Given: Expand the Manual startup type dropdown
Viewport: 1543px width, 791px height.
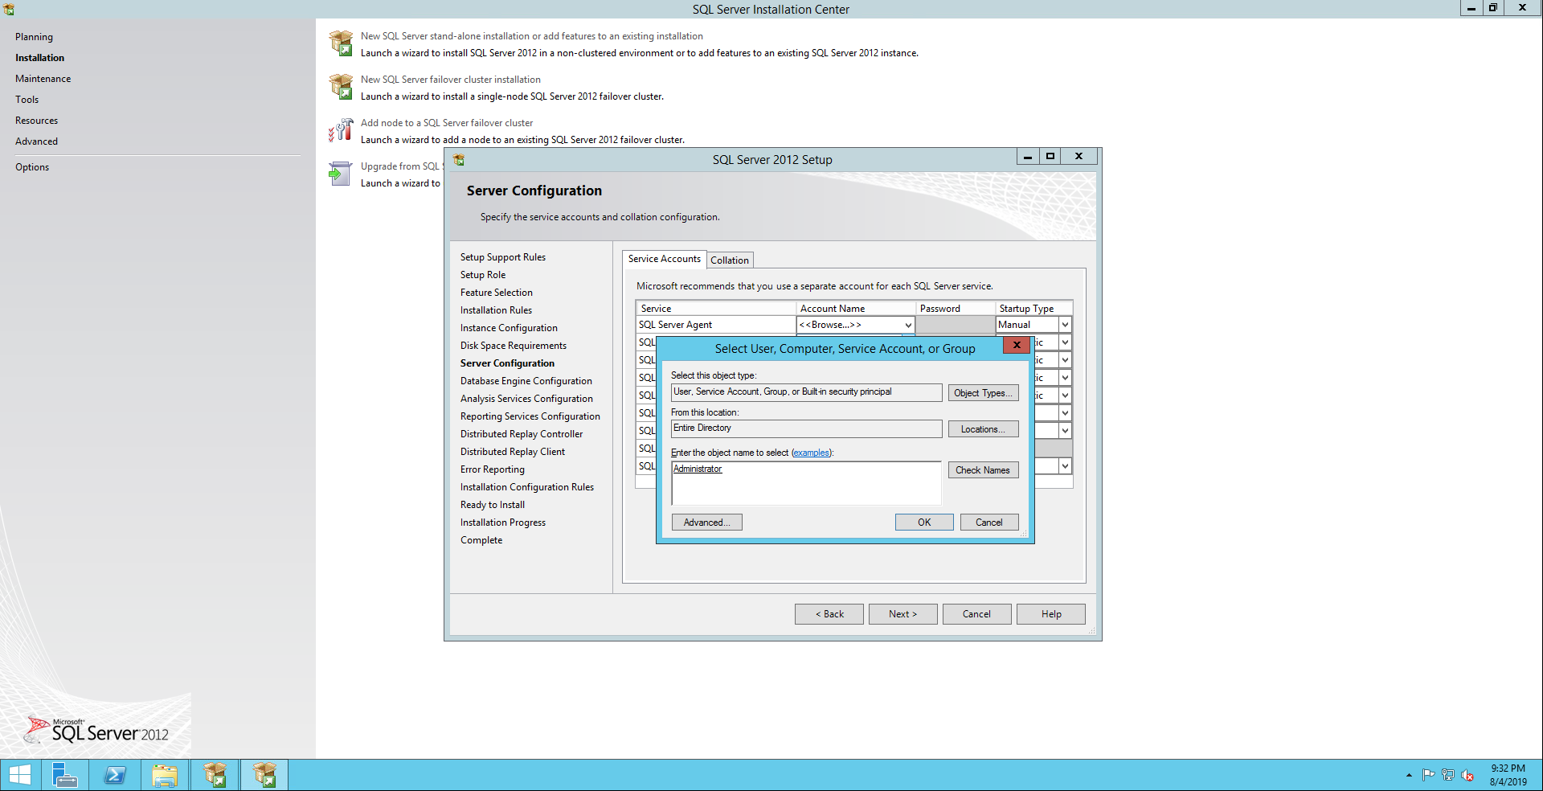Looking at the screenshot, I should [x=1065, y=326].
